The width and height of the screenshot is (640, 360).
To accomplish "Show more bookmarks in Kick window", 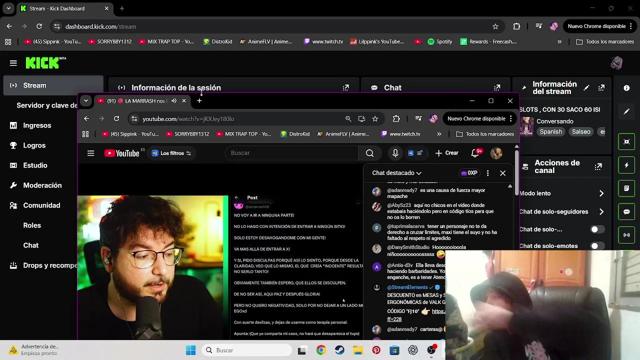I will point(559,41).
